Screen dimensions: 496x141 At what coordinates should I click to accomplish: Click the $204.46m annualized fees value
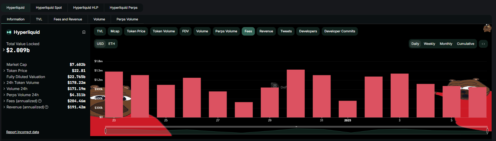76,101
